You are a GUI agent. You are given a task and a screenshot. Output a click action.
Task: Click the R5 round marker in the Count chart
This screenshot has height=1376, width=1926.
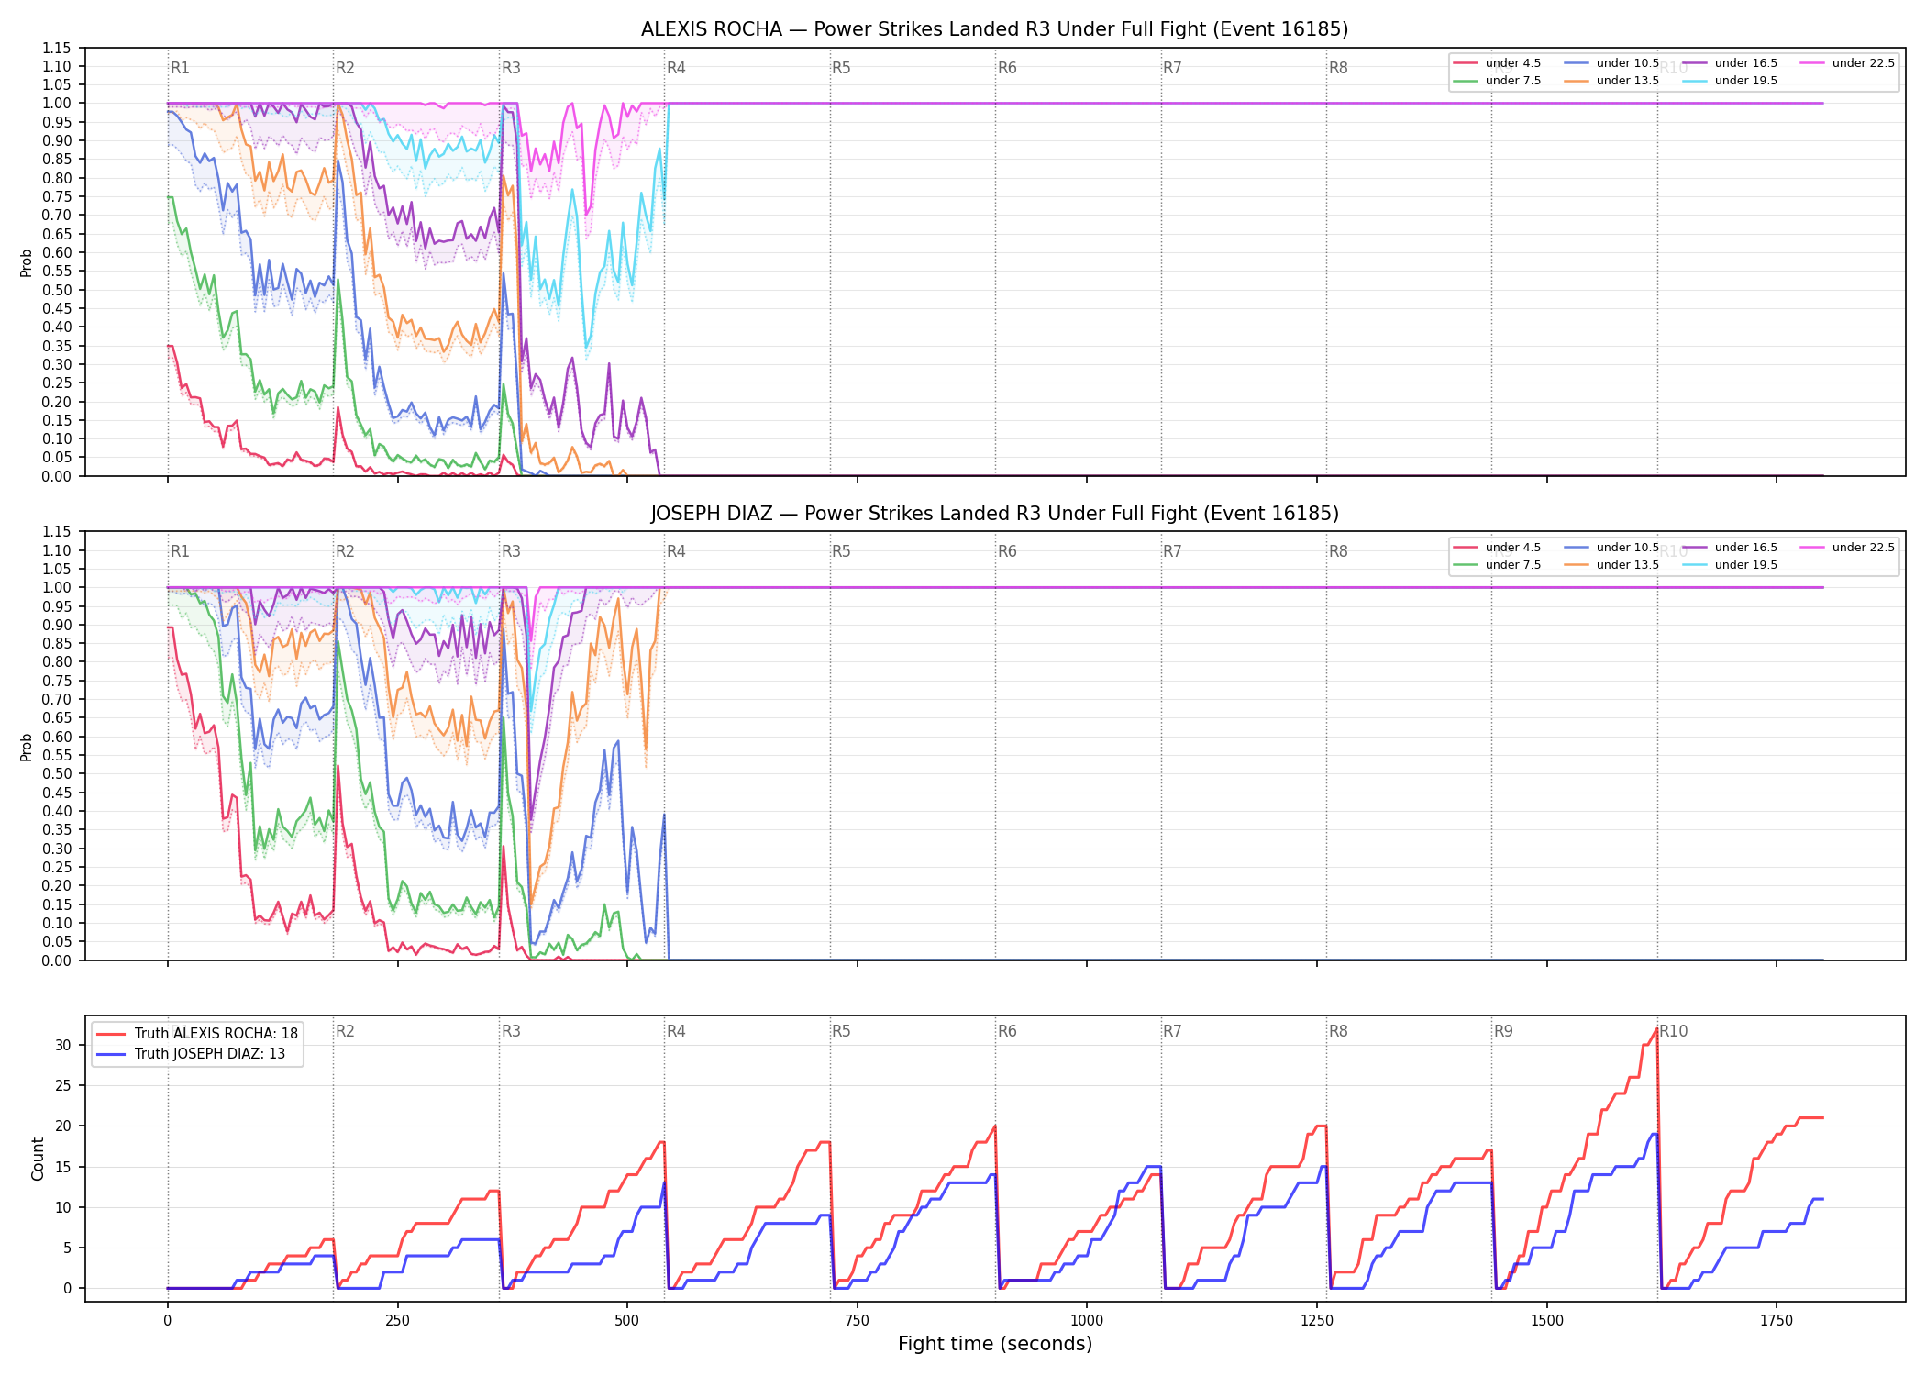tap(841, 1031)
